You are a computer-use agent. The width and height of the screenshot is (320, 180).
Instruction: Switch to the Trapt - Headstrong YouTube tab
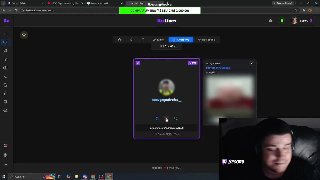pos(65,3)
